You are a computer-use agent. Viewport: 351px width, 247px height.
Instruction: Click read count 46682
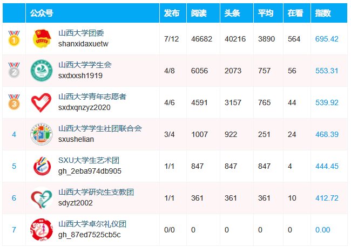tap(201, 39)
